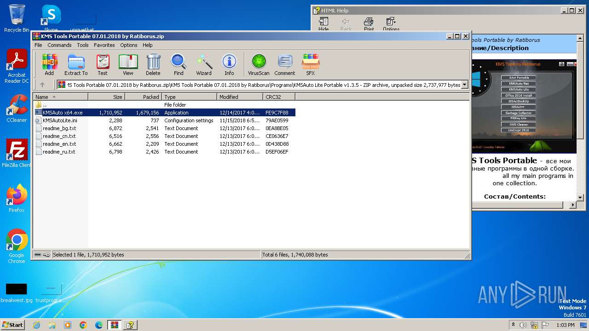The height and width of the screenshot is (331, 589).
Task: Sort by Name column header
Action: [60, 97]
